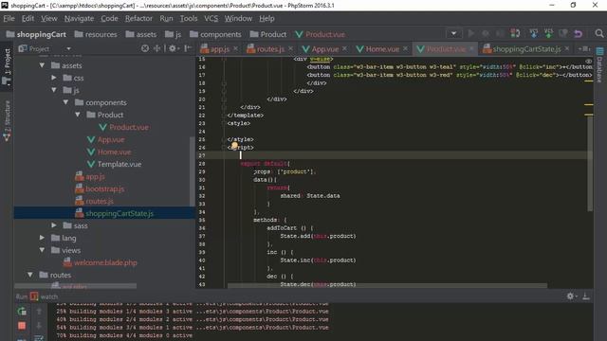Collapse the views folder
Screen dimensions: 607x341
pyautogui.click(x=42, y=250)
